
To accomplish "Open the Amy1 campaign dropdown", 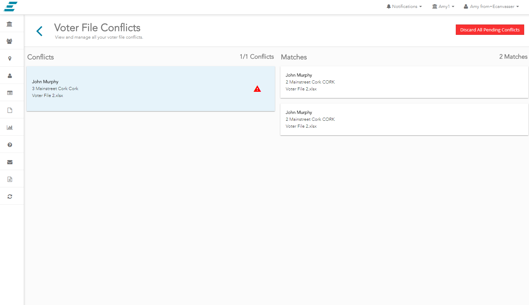I will [443, 7].
